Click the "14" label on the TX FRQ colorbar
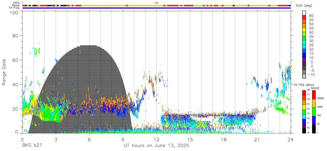The height and width of the screenshot is (151, 327). tap(308, 109)
